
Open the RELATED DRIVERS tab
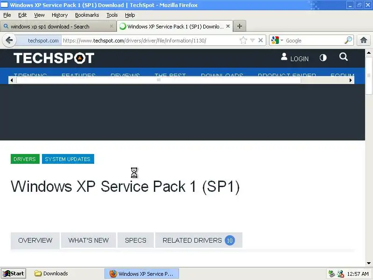pos(199,240)
